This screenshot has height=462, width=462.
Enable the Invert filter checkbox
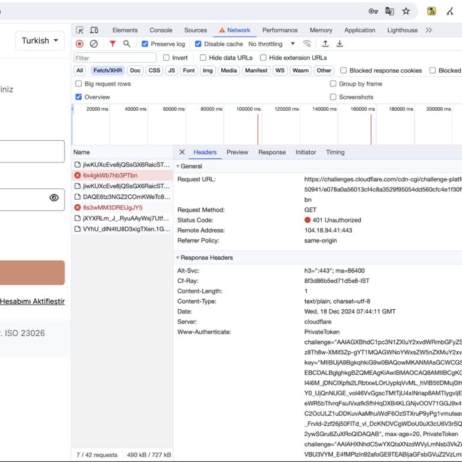166,58
